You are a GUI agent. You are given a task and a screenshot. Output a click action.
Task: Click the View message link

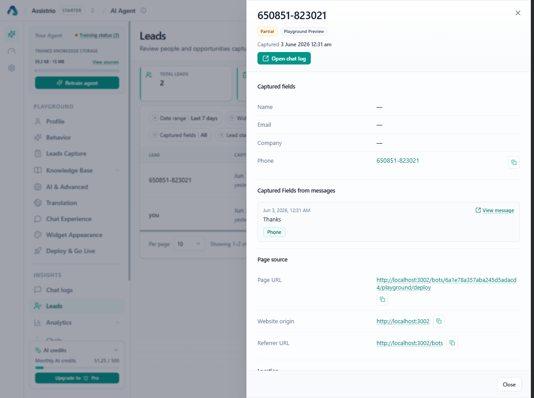click(x=494, y=210)
